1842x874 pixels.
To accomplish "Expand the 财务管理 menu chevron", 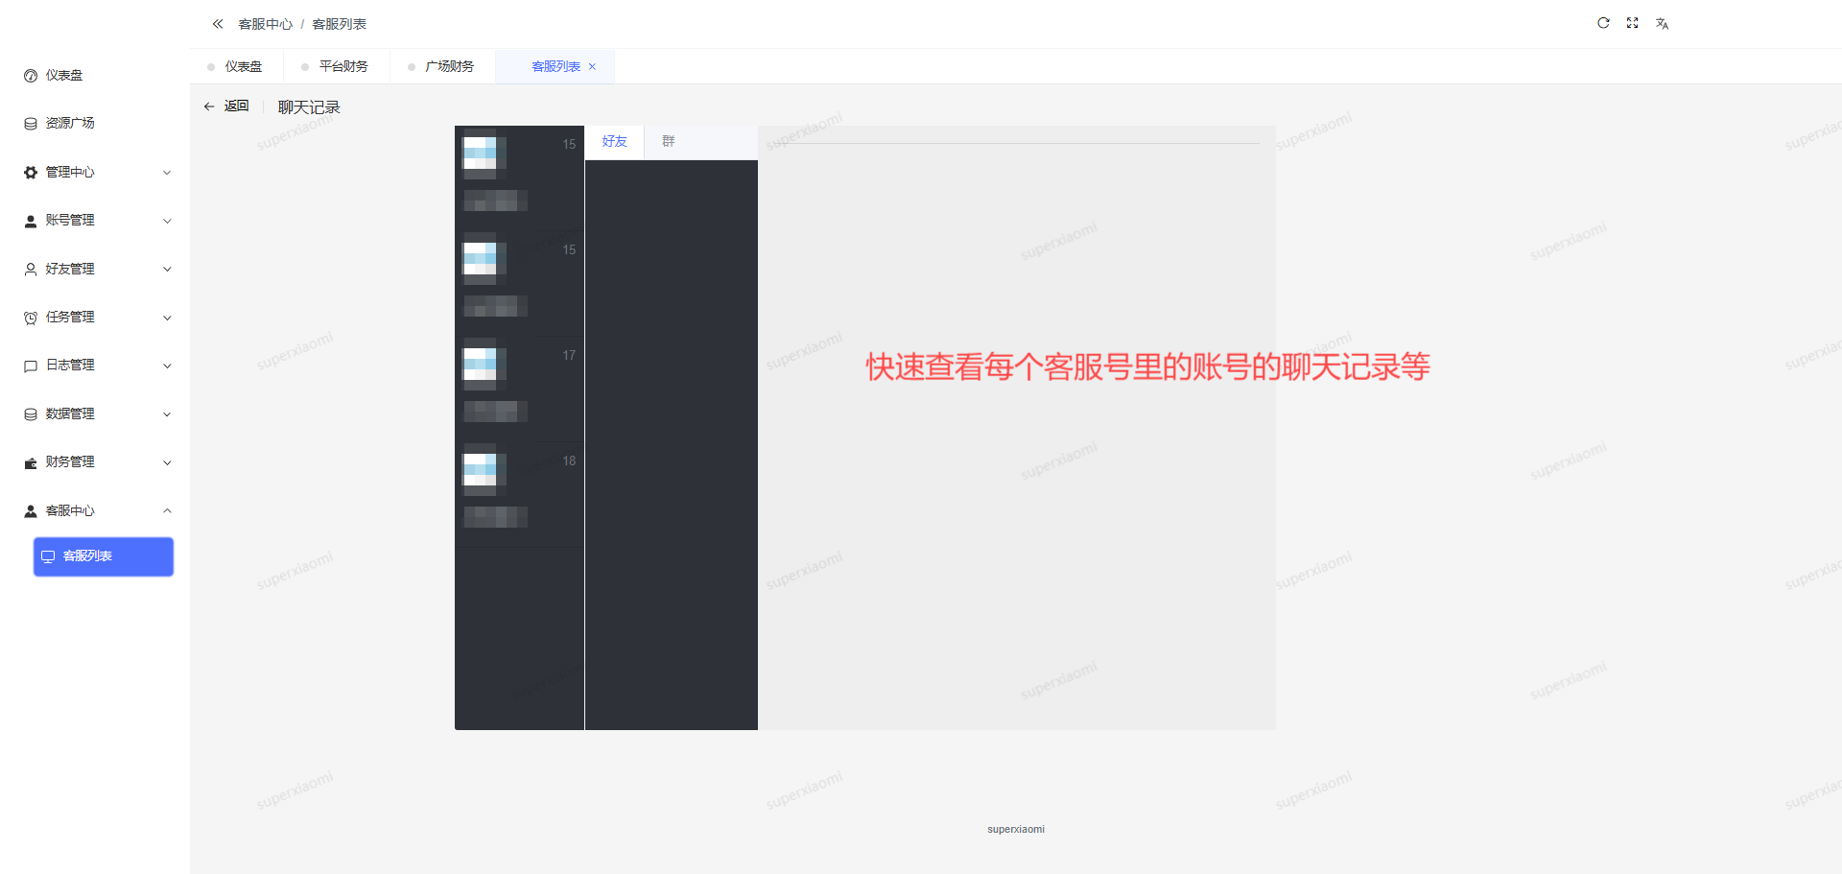I will pyautogui.click(x=167, y=462).
